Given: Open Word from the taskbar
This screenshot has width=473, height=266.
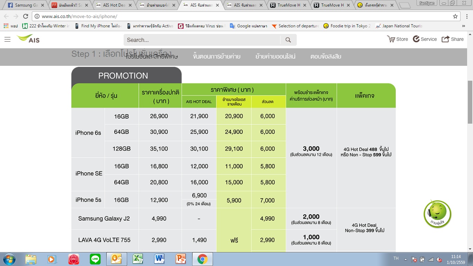Looking at the screenshot, I should [x=159, y=259].
